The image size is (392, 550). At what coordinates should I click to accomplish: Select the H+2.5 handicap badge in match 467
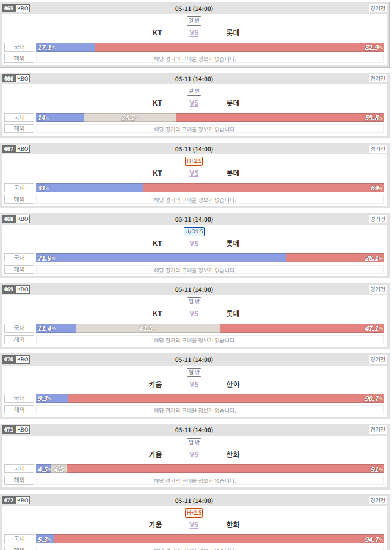[194, 161]
